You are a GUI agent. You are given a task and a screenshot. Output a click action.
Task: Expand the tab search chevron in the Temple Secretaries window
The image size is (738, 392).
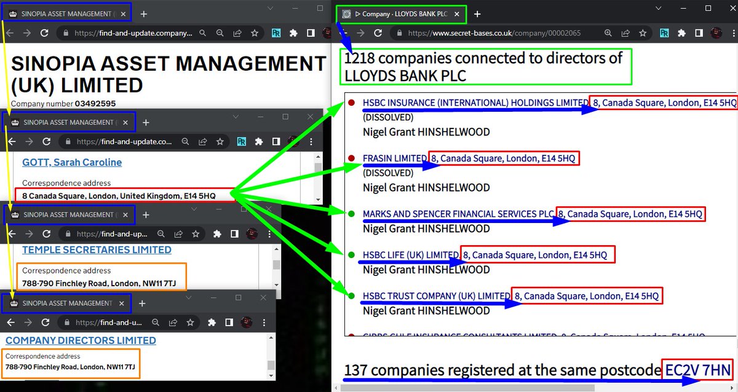pos(194,209)
